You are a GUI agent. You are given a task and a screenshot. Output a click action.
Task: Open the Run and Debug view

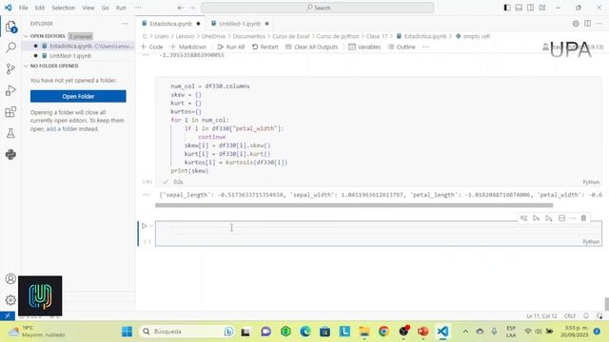10,90
